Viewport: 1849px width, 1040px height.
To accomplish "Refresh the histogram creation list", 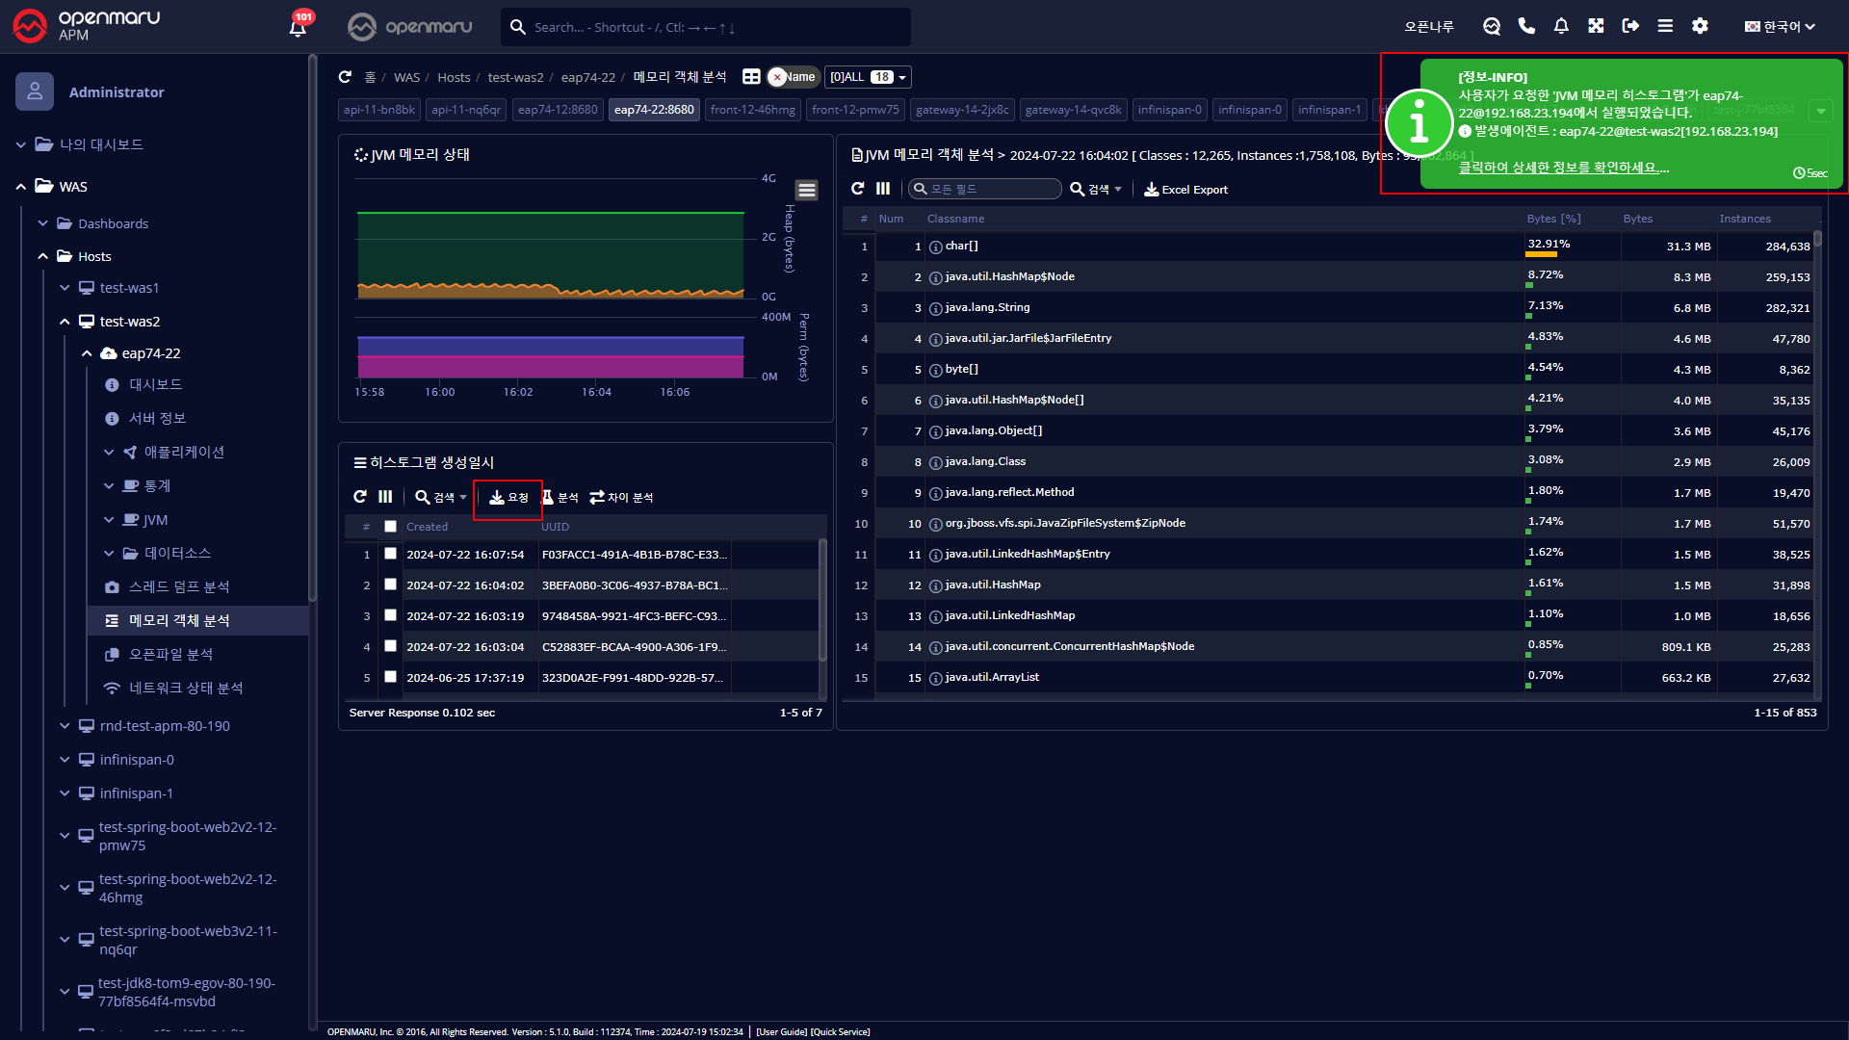I will [360, 497].
